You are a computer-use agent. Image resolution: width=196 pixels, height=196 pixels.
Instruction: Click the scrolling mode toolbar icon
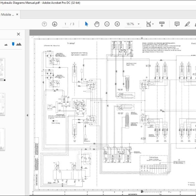tap(162, 24)
